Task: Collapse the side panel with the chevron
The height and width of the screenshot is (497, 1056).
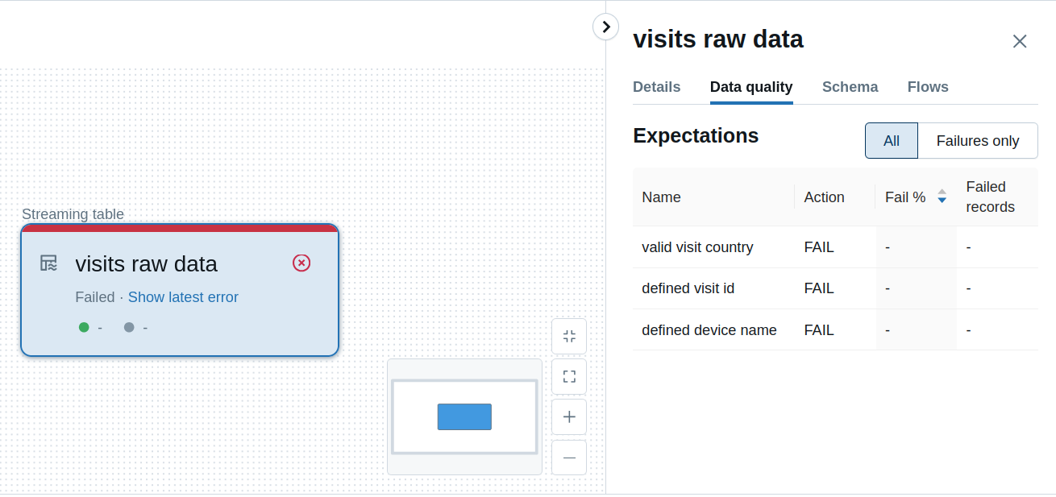Action: 605,27
